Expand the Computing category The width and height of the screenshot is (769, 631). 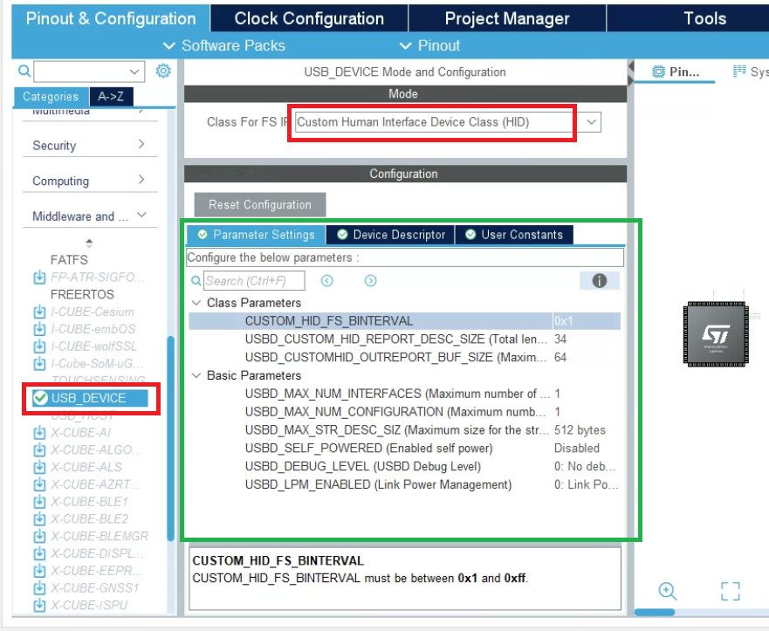pyautogui.click(x=90, y=181)
